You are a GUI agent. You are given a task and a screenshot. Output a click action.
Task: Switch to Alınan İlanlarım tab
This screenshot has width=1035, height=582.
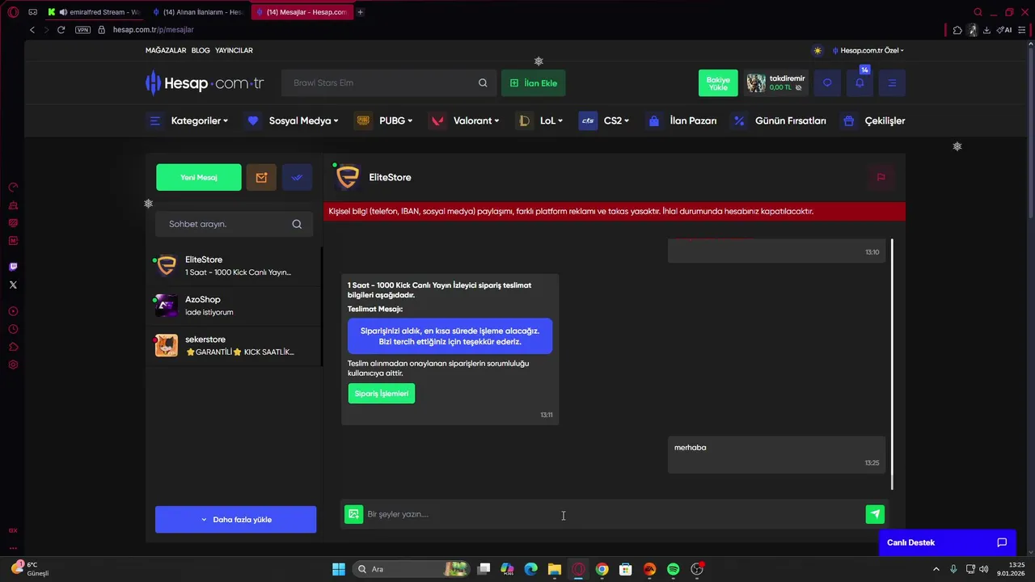point(198,12)
